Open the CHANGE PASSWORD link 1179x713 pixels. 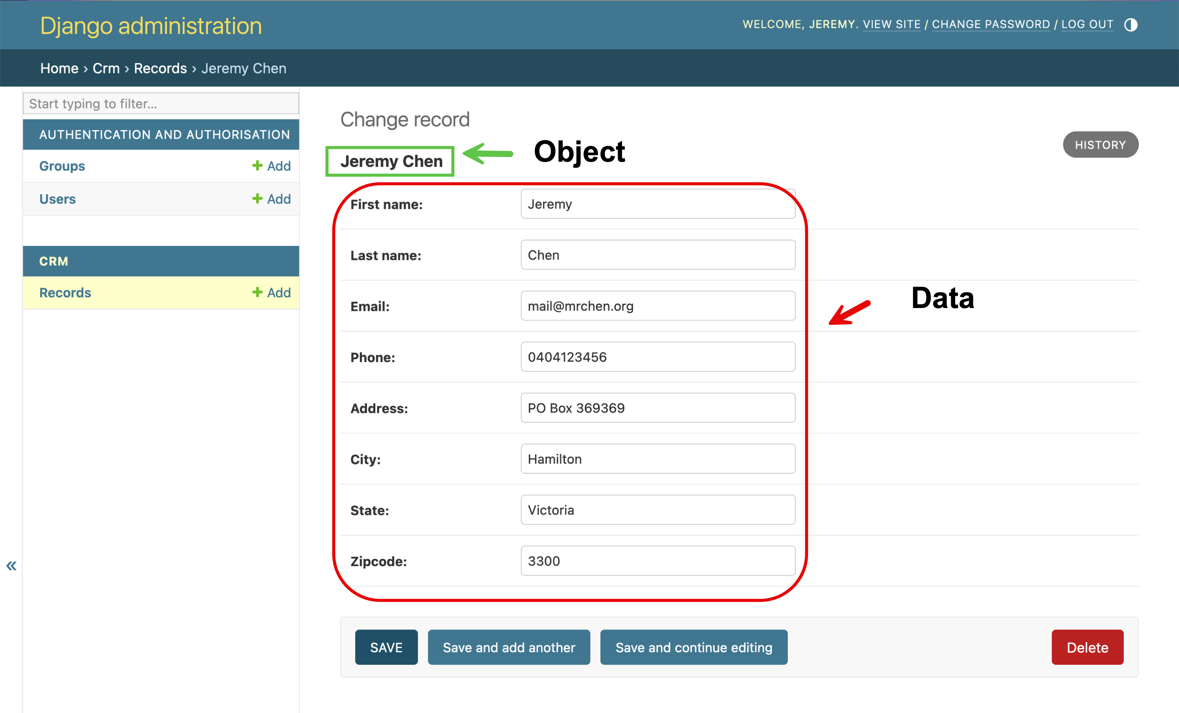(x=990, y=24)
